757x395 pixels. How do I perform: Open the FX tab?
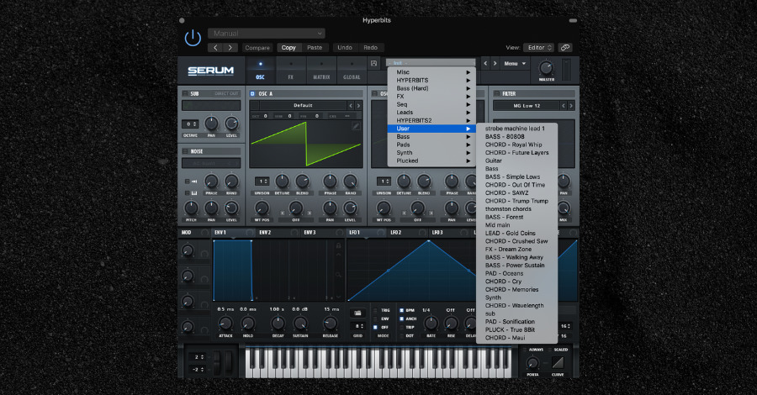291,70
